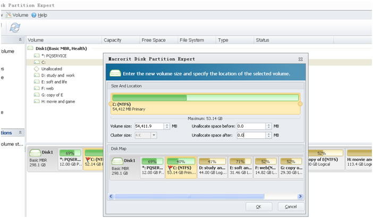Select H: movie block in main disk map
Image resolution: width=373 pixels, height=218 pixels.
(x=359, y=159)
